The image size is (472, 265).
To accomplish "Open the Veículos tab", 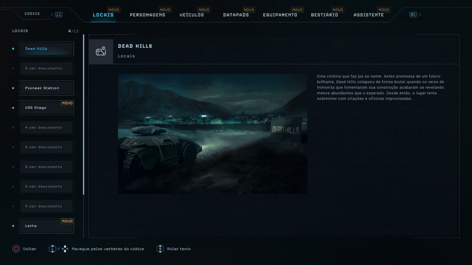I will 192,15.
